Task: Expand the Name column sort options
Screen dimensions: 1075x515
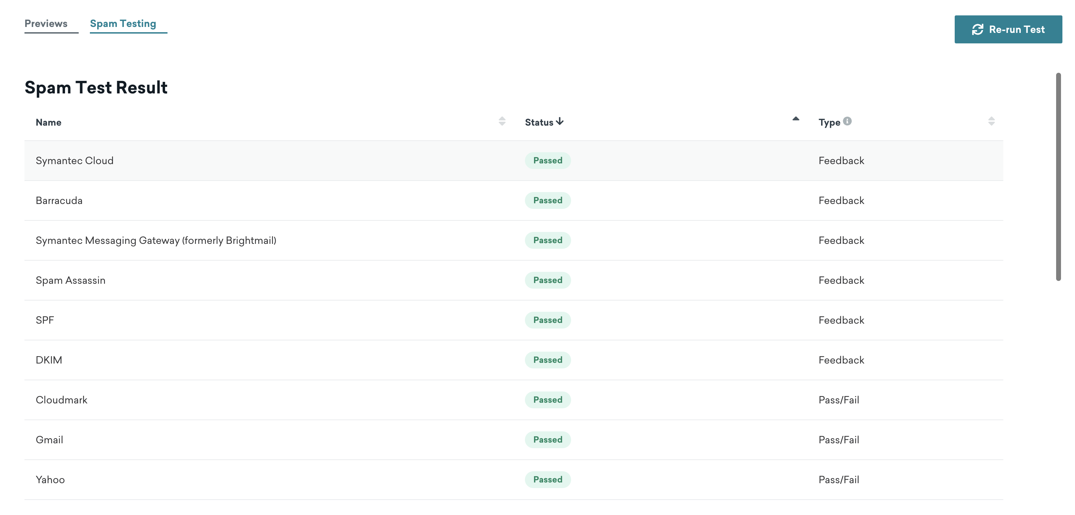Action: click(x=502, y=121)
